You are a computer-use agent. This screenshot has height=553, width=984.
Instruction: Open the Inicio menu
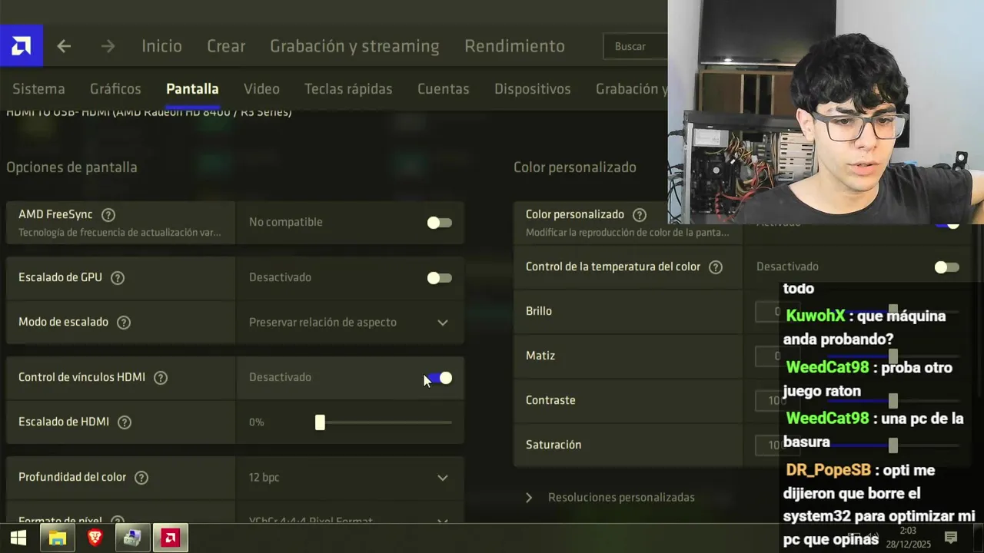tap(161, 46)
